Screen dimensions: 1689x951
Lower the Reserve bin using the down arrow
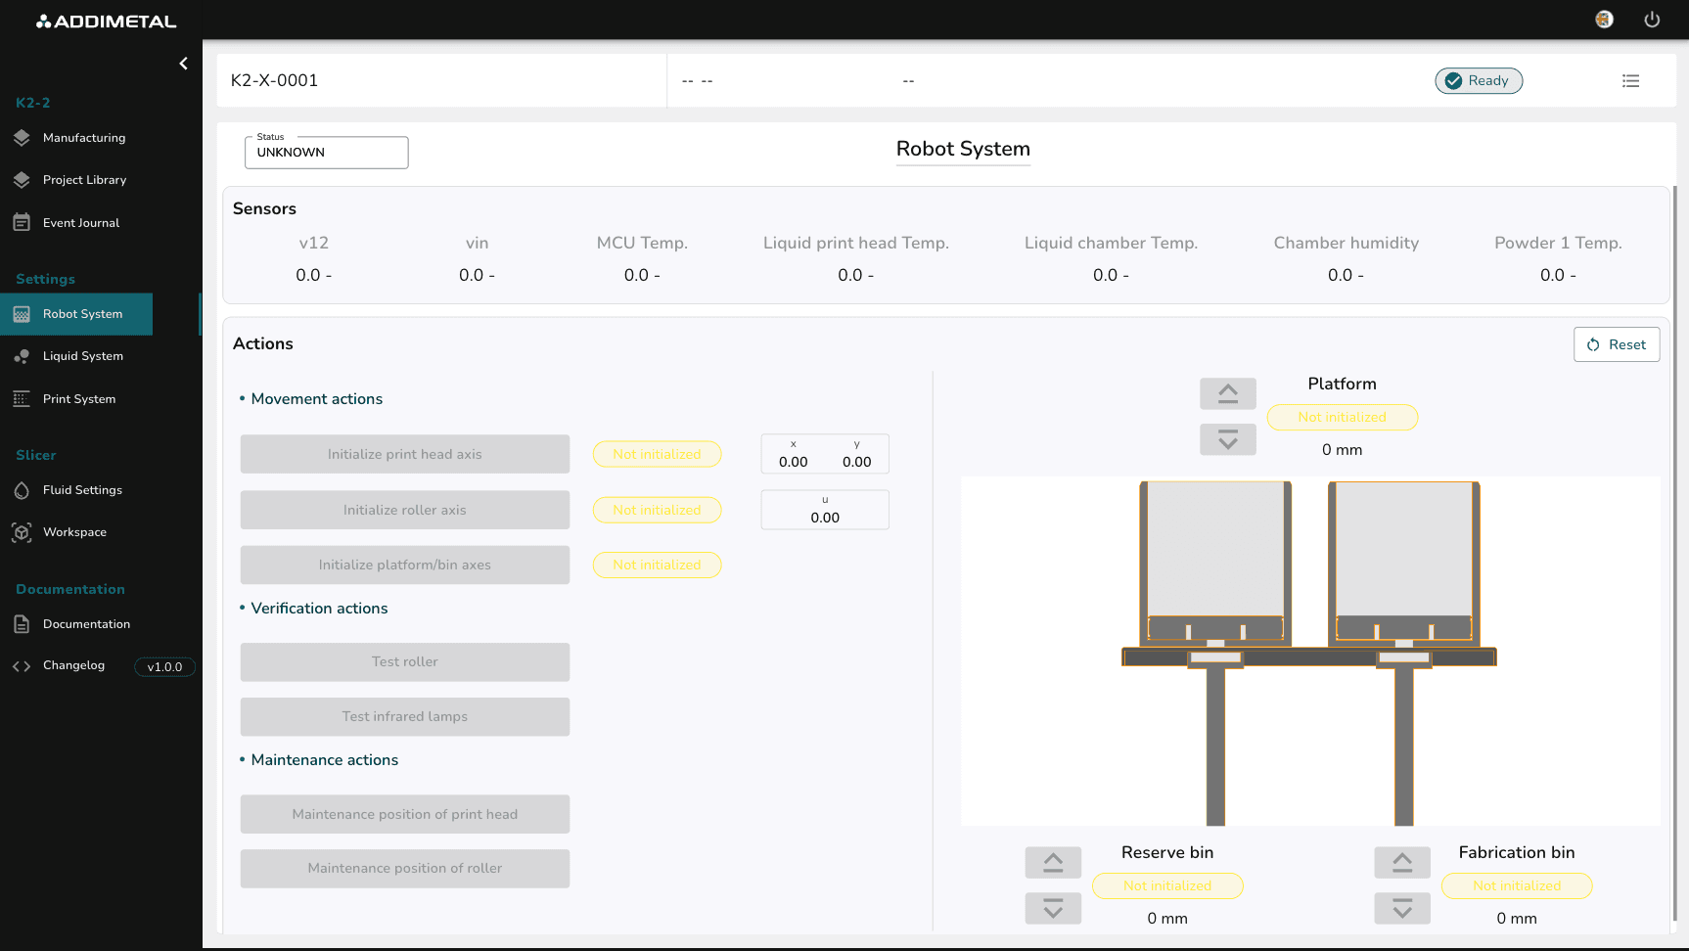[1053, 908]
